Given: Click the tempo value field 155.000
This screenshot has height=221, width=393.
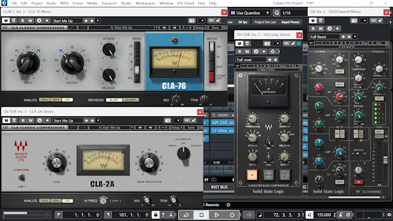Looking at the screenshot, I should click(x=324, y=215).
